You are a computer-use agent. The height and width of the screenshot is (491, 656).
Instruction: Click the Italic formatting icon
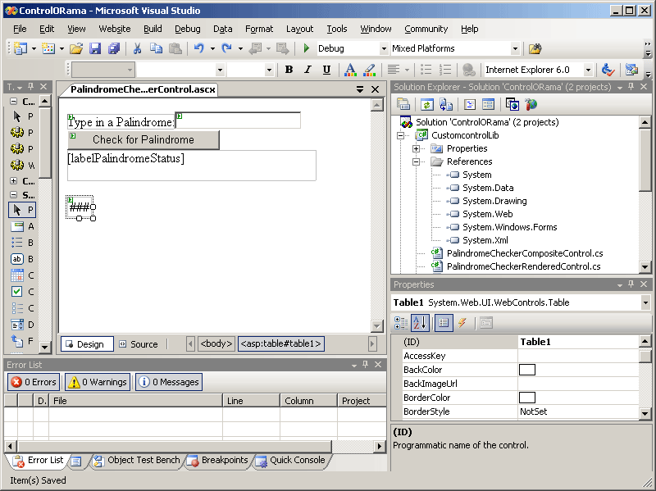tap(307, 70)
